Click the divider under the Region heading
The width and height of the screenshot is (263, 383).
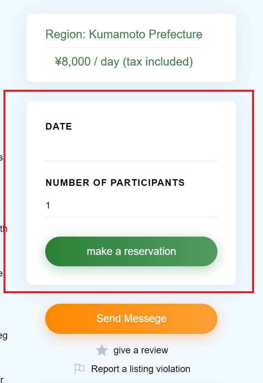[124, 48]
